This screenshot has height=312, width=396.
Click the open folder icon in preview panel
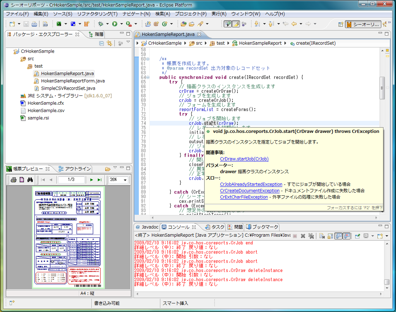(108, 169)
